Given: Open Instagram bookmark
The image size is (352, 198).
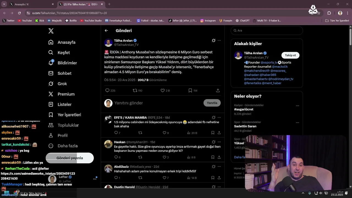Looking at the screenshot, I should [208, 21].
